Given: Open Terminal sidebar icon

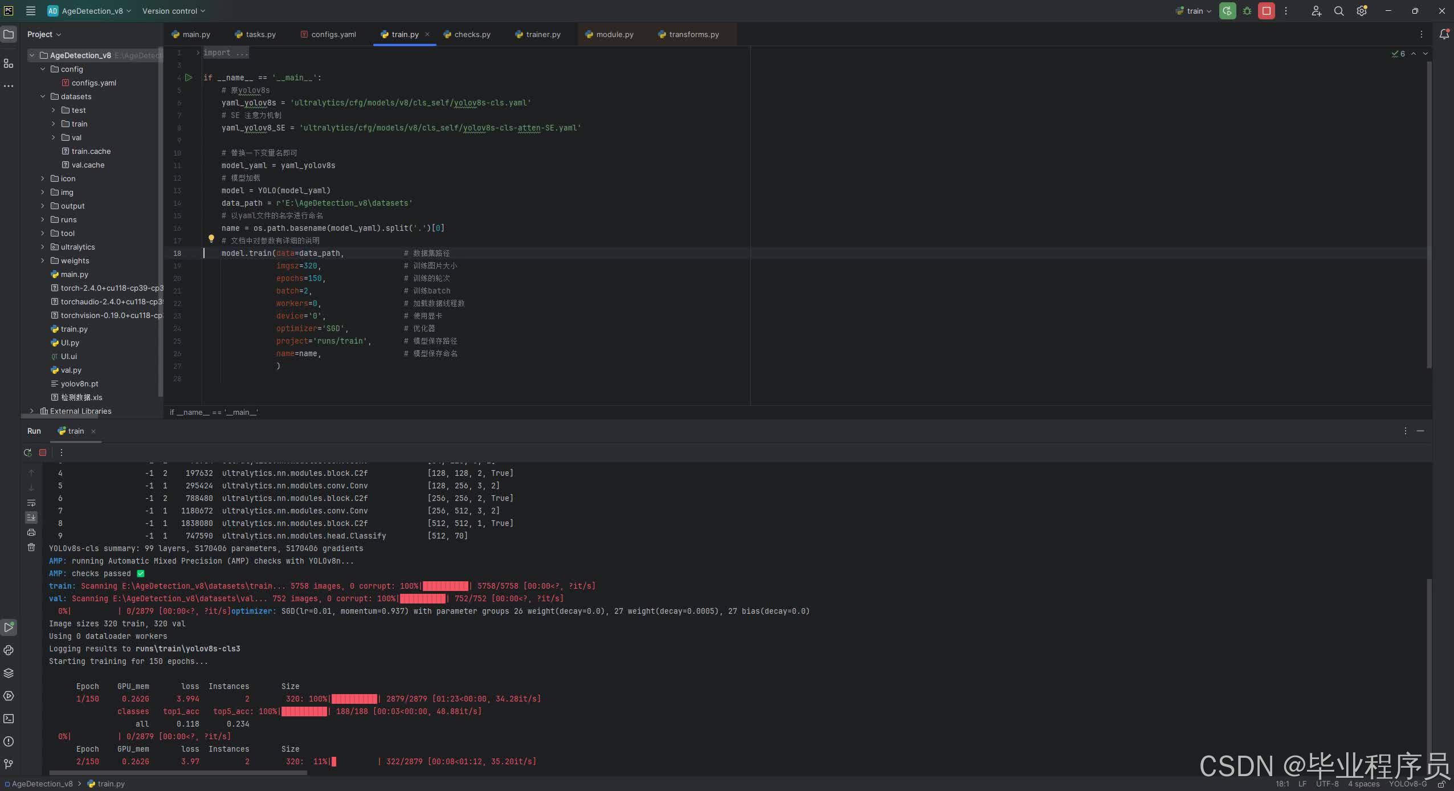Looking at the screenshot, I should coord(9,719).
